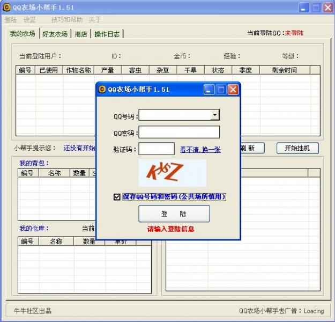Click the QQ密码 password field
Image resolution: width=335 pixels, height=322 pixels.
pyautogui.click(x=179, y=132)
